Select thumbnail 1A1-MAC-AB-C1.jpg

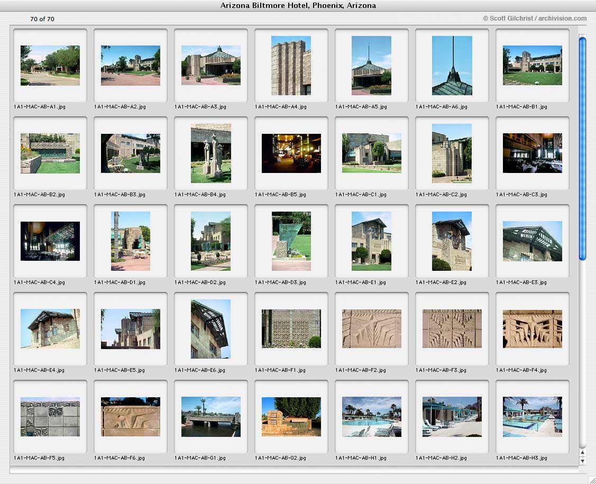(371, 153)
